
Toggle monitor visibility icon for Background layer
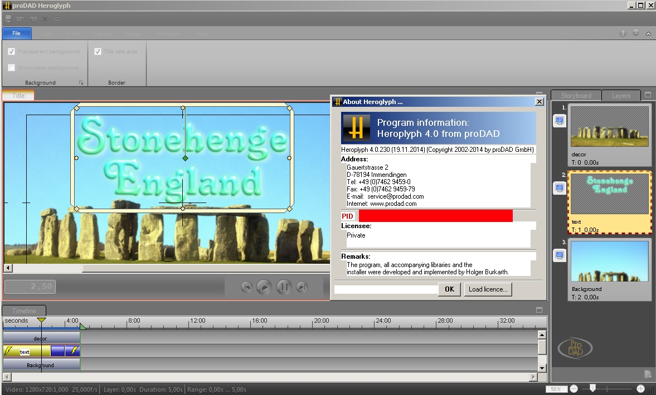[560, 255]
